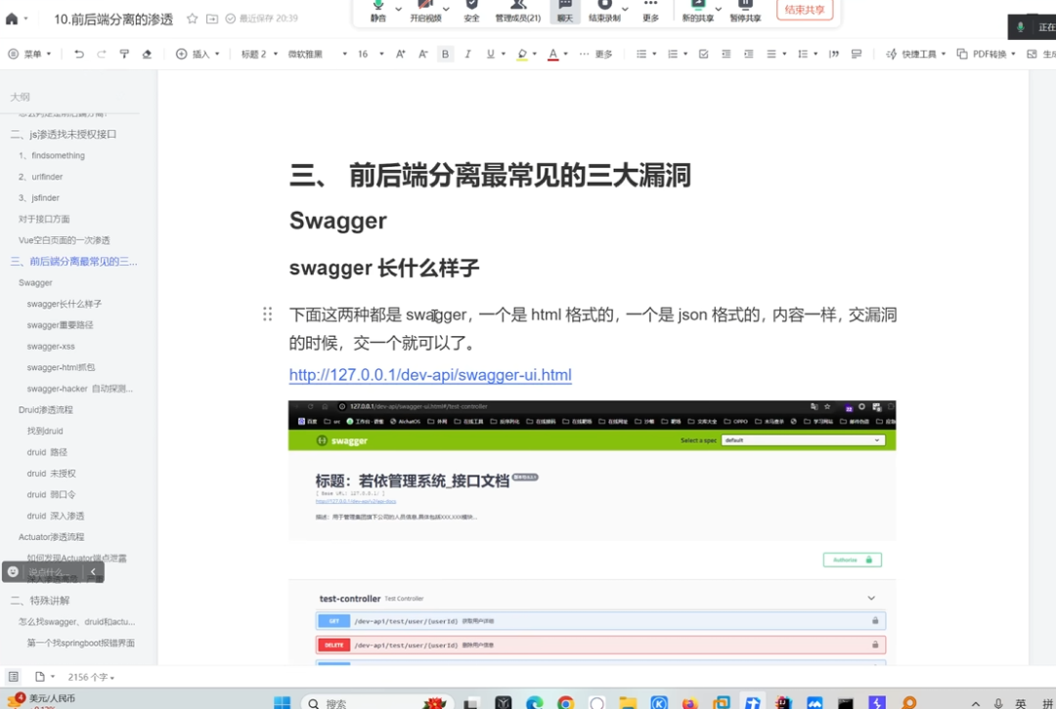
Task: Click the taskbar 搜索 search box
Action: (377, 703)
